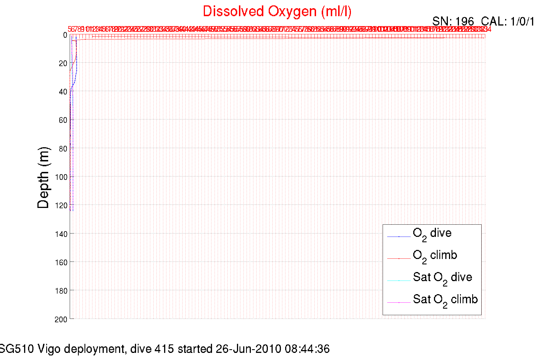Click the 140 depth tick label

tap(61, 234)
